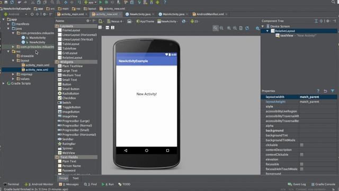The height and width of the screenshot is (191, 339).
Task: Click the Synchronize toolbar icon
Action: pos(12,2)
